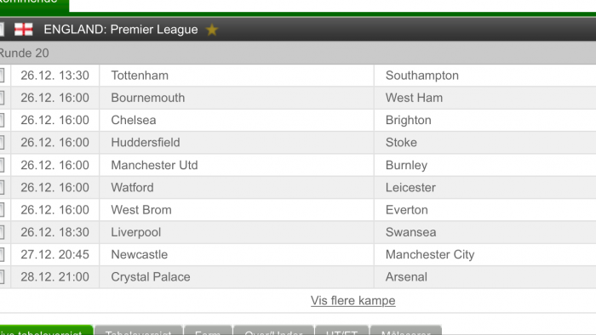Viewport: 596px width, 335px height.
Task: Tick the checkbox for the Chelsea match
Action: [2, 120]
